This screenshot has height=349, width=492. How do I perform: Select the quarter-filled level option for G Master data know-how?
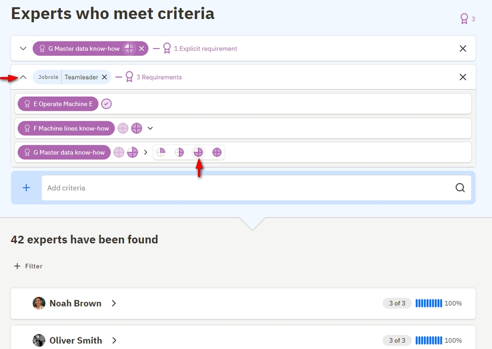161,152
